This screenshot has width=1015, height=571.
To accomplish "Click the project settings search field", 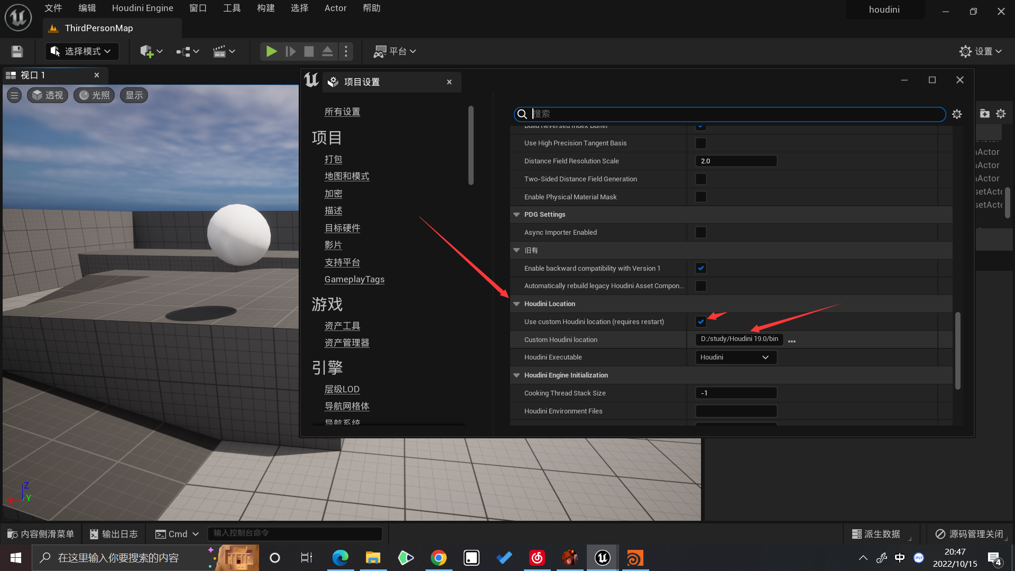I will (x=730, y=114).
